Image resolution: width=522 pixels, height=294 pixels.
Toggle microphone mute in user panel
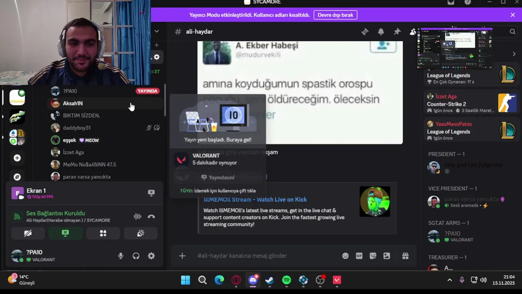tap(121, 256)
